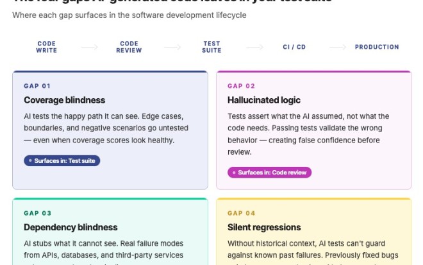This screenshot has width=423, height=265.
Task: Click the 'Silent regressions' heading
Action: [264, 227]
